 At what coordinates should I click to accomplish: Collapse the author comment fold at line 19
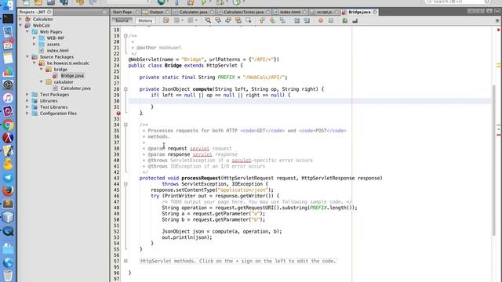(125, 36)
